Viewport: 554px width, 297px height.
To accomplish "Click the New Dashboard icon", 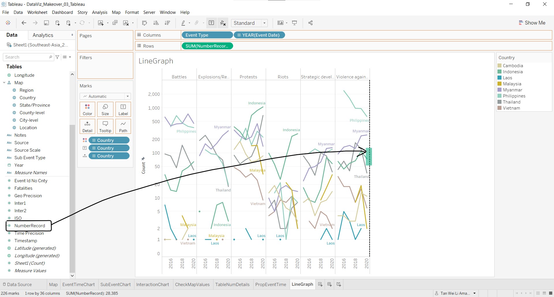I will 329,285.
